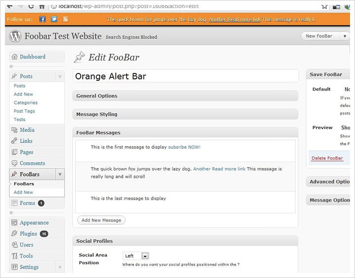Click the Posts pushpin icon
This screenshot has height=278, width=355.
coord(14,76)
